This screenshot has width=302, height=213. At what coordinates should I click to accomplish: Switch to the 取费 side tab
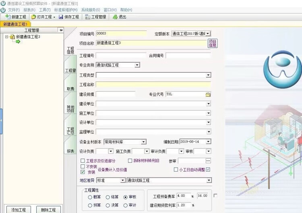click(x=70, y=89)
